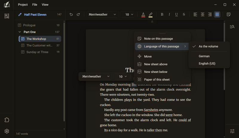This screenshot has width=239, height=138.
Task: Select English (US) language option
Action: (209, 63)
